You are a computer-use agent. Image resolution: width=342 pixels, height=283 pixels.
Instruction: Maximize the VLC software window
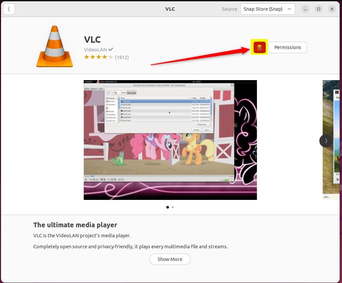point(319,9)
